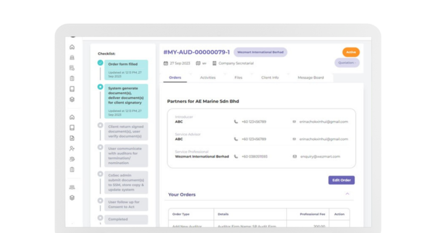436x233 pixels.
Task: Click the Introducer email erinachokxinhui@gmail.com
Action: click(x=324, y=122)
